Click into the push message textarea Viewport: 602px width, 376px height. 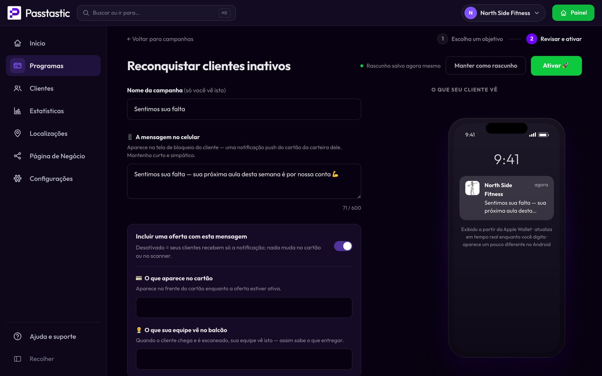point(244,181)
